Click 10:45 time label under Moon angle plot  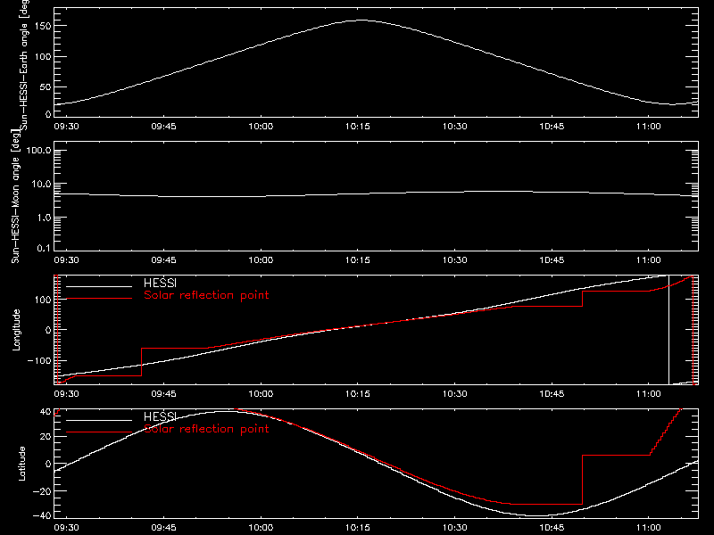[552, 260]
